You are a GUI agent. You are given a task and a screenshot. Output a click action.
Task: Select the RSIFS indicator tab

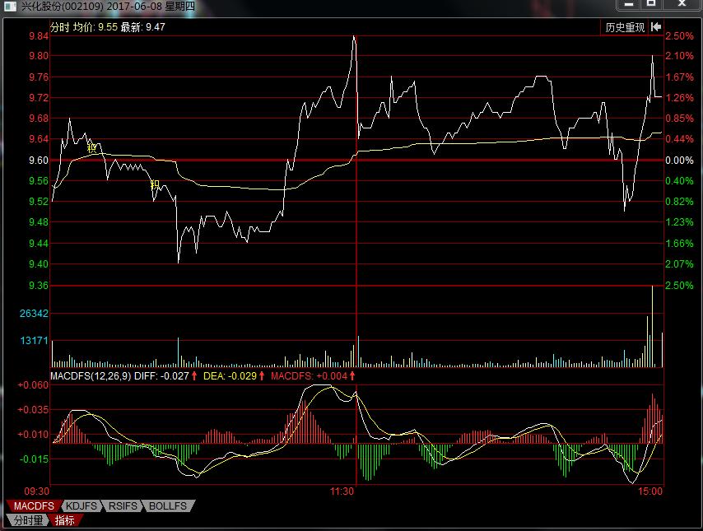(123, 505)
